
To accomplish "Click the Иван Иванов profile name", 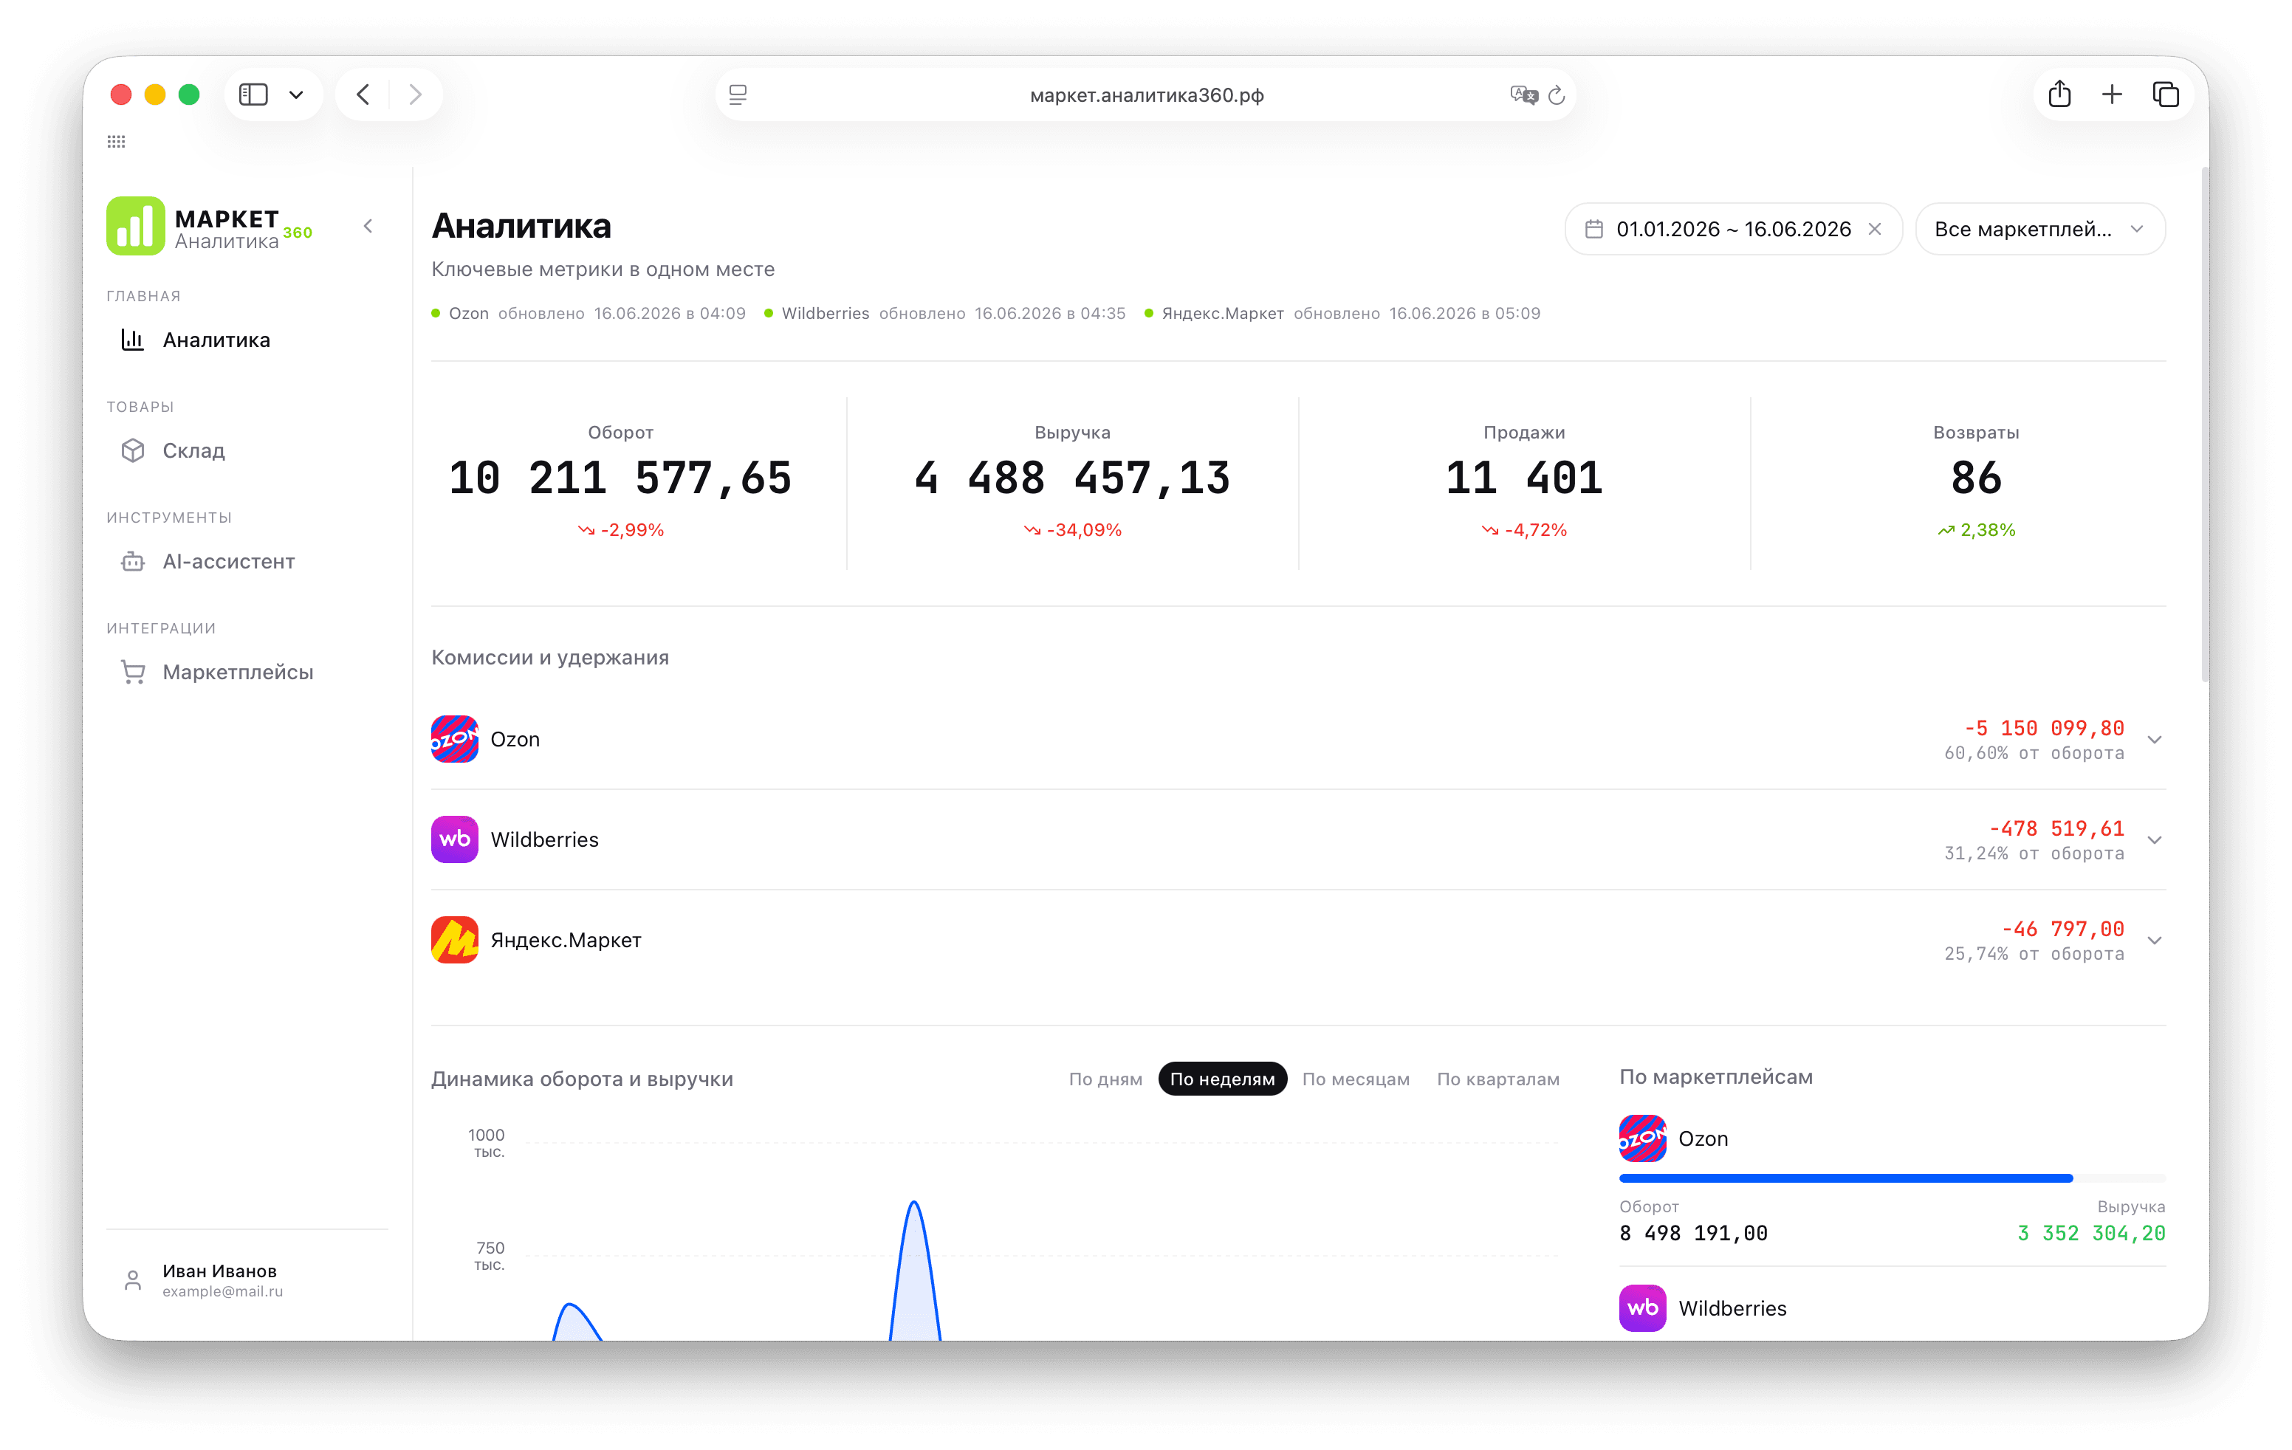I will (x=220, y=1270).
